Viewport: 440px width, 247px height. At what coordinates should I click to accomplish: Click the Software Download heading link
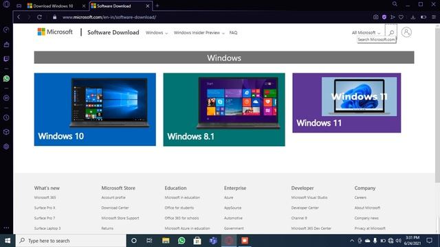113,32
